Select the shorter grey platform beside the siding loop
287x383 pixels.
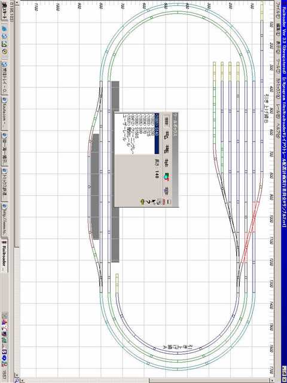95,186
